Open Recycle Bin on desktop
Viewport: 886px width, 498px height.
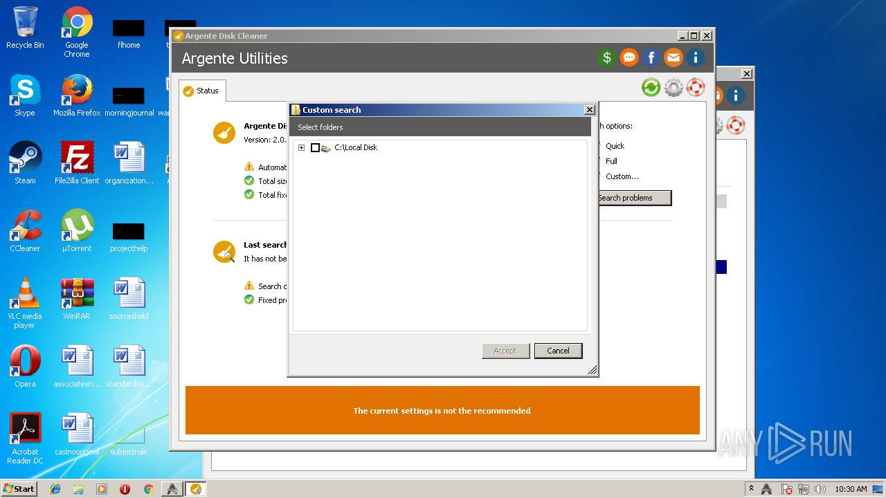point(25,28)
